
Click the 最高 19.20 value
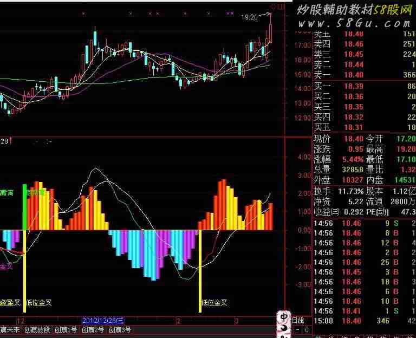pos(406,149)
